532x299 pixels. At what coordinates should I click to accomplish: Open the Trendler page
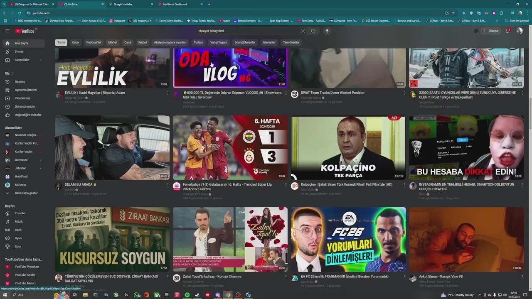click(24, 213)
